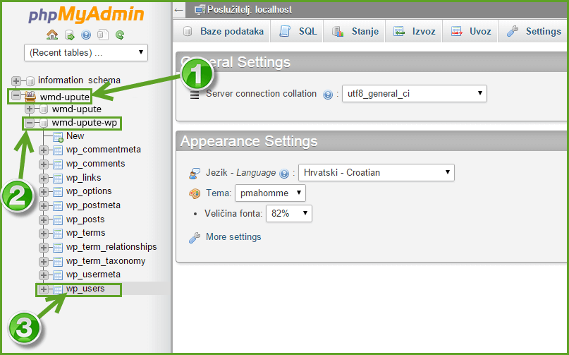Viewport: 569px width, 355px height.
Task: Expand the wp_term_relationships table node
Action: pyautogui.click(x=44, y=248)
